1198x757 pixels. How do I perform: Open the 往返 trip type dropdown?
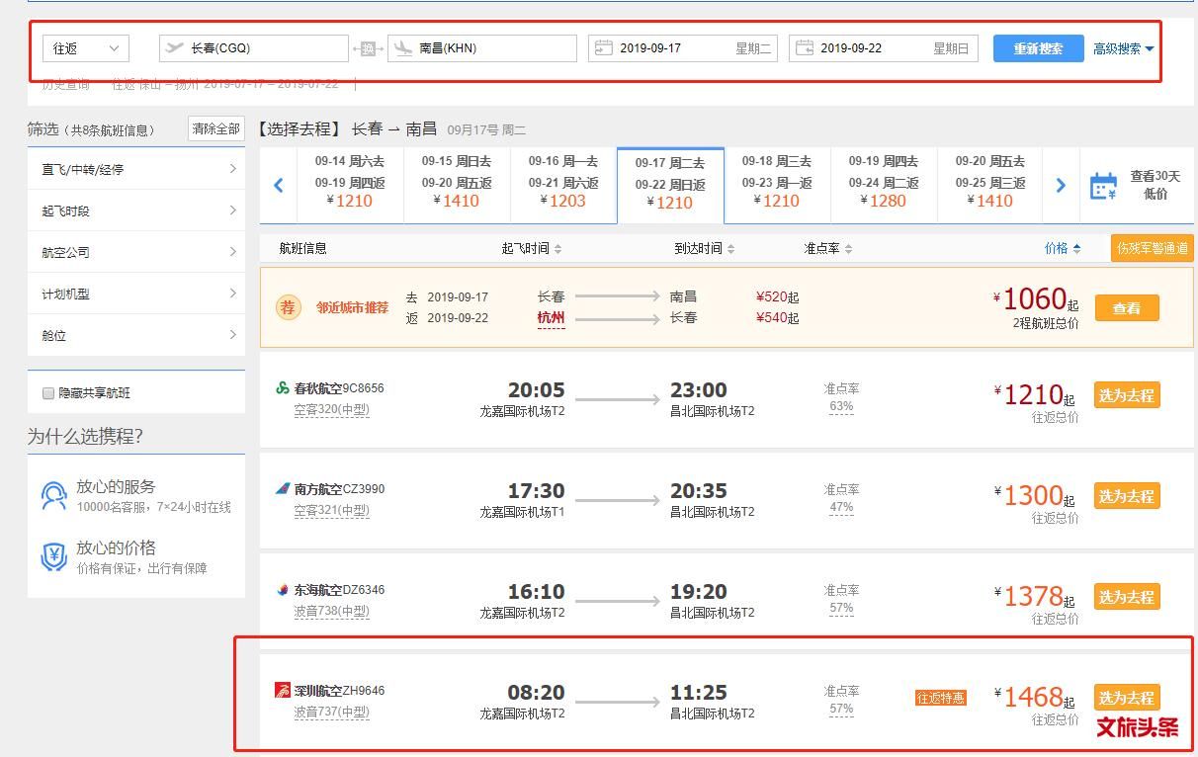pyautogui.click(x=86, y=48)
